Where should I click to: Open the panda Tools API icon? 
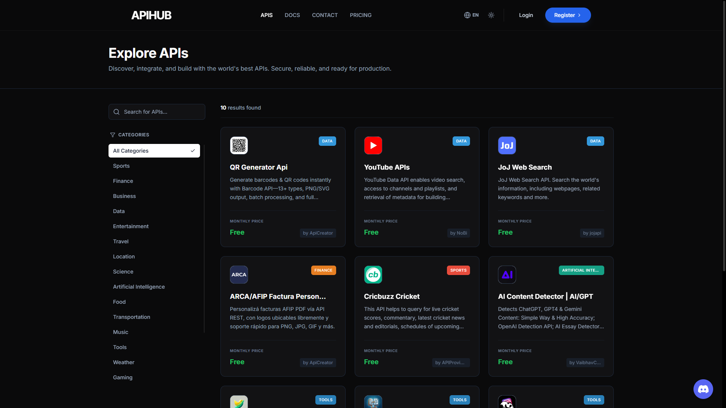pos(507,402)
